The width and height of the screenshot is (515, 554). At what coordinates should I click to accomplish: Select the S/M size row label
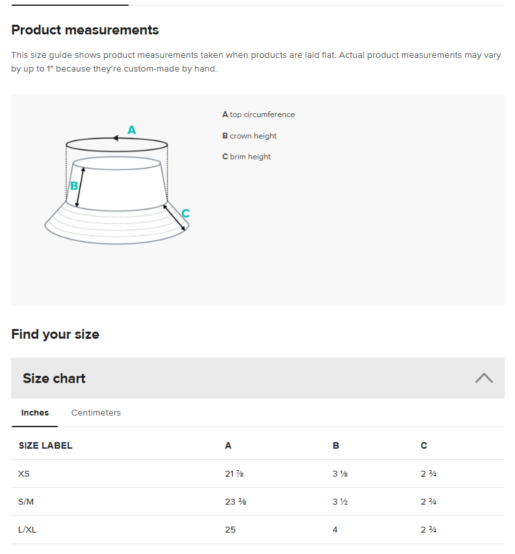point(26,501)
